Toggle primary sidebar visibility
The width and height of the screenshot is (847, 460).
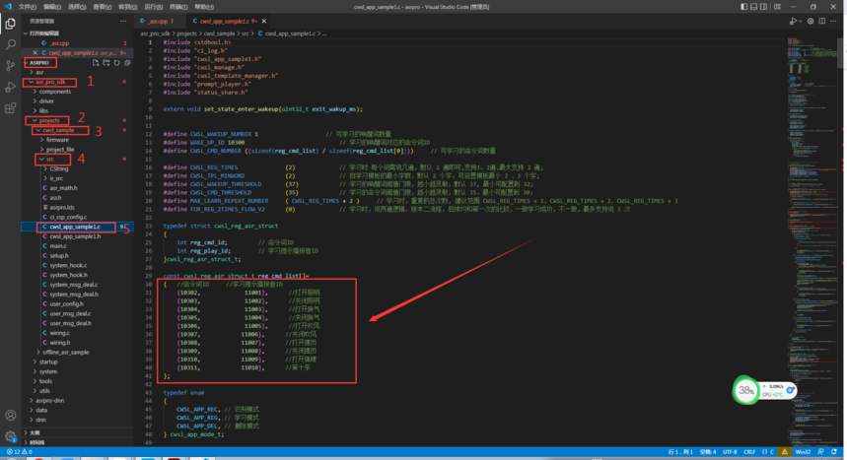pyautogui.click(x=743, y=7)
